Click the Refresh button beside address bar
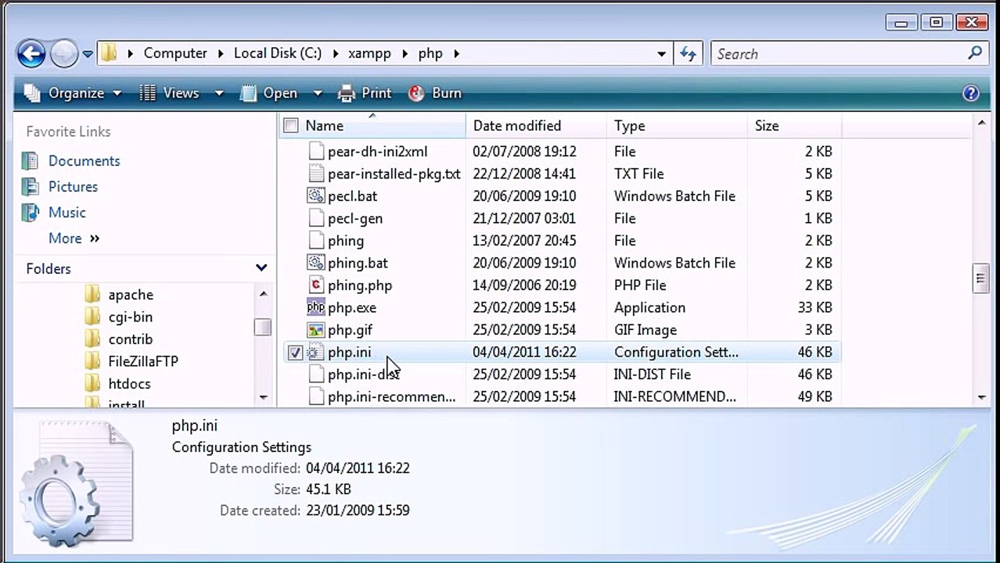Viewport: 1000px width, 563px height. (688, 53)
